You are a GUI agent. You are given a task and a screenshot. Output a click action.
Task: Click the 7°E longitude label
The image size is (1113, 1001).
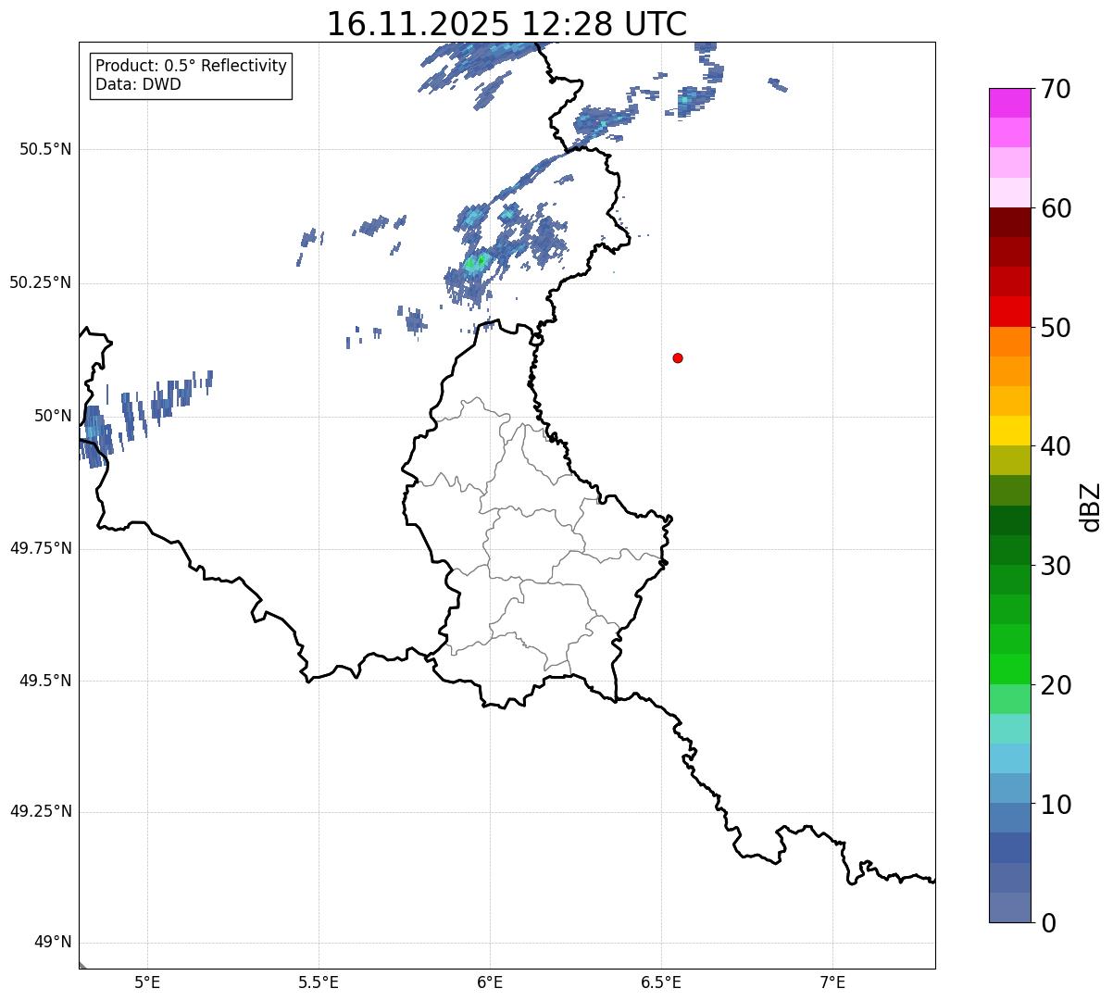click(832, 982)
